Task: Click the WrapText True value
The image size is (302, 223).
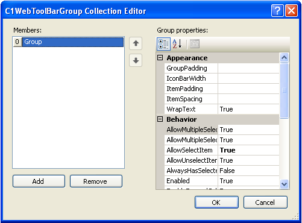Action: click(248, 109)
